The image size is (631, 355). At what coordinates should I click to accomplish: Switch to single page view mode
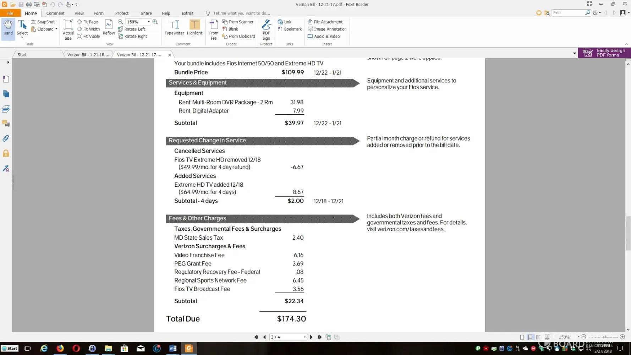coord(522,337)
